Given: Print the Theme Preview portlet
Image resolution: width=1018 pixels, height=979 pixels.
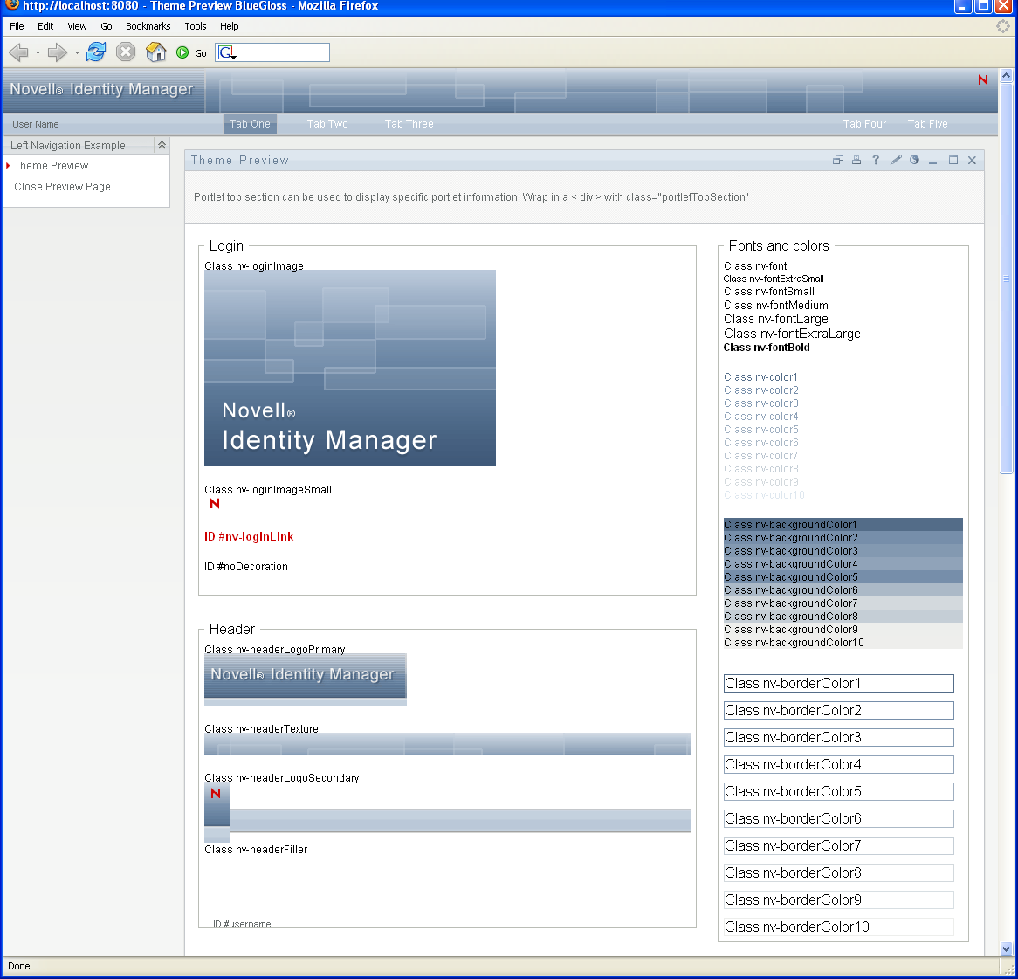Looking at the screenshot, I should point(856,160).
